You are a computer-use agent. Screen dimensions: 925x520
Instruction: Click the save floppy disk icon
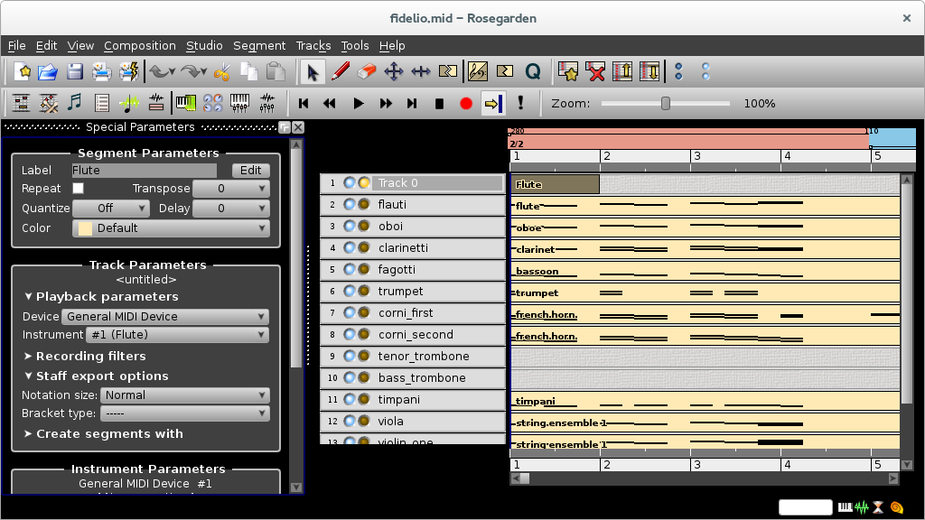pos(75,71)
